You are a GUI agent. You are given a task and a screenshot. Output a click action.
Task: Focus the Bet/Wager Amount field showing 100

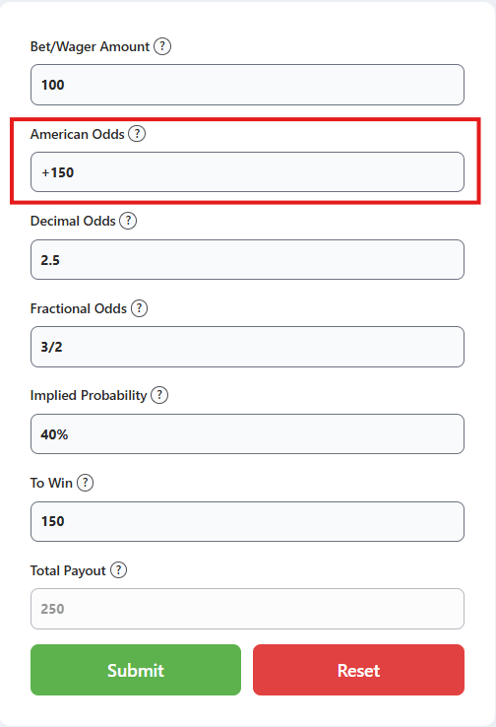click(x=247, y=85)
